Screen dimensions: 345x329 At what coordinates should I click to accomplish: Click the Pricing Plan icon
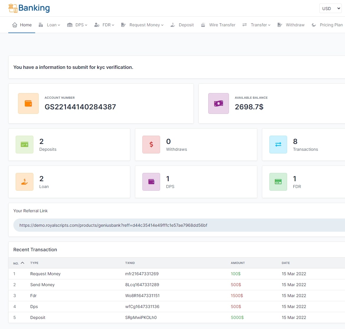(x=314, y=25)
